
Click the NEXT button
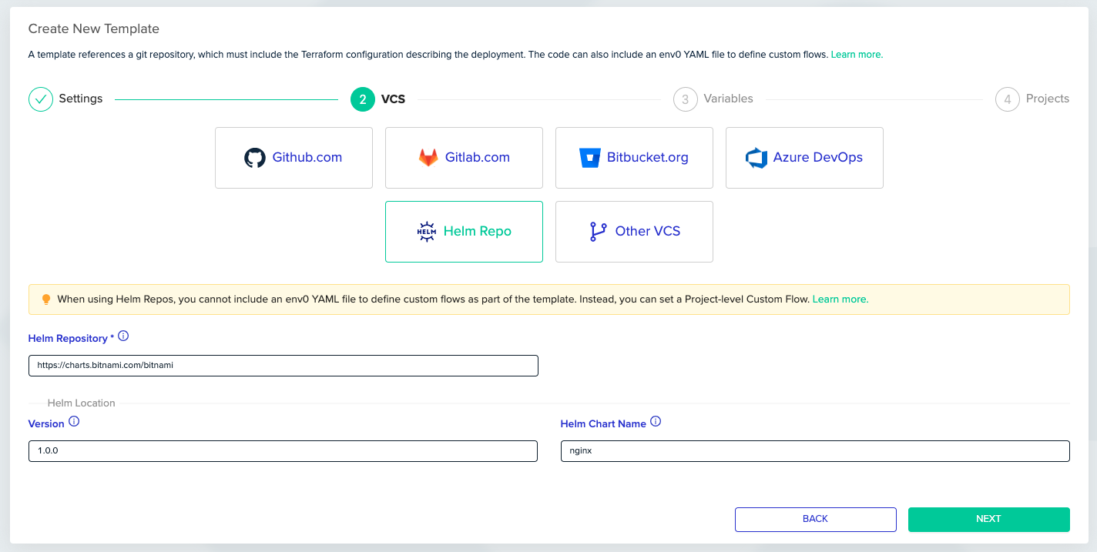pos(989,520)
